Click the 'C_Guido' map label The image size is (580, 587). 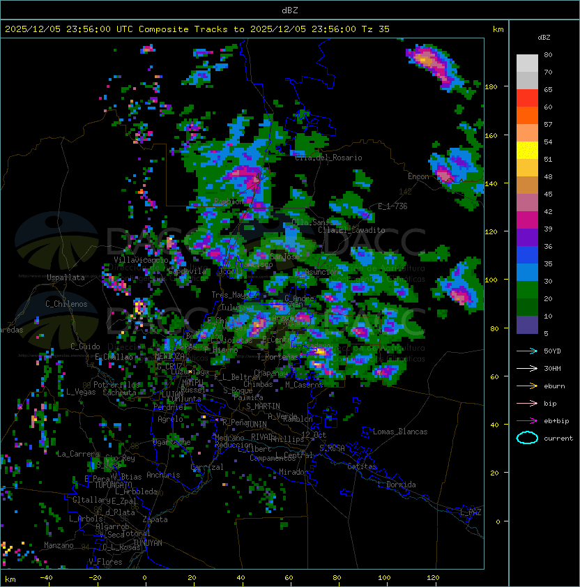point(85,346)
